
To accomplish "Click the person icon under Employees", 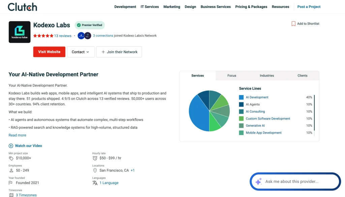I will tap(11, 170).
